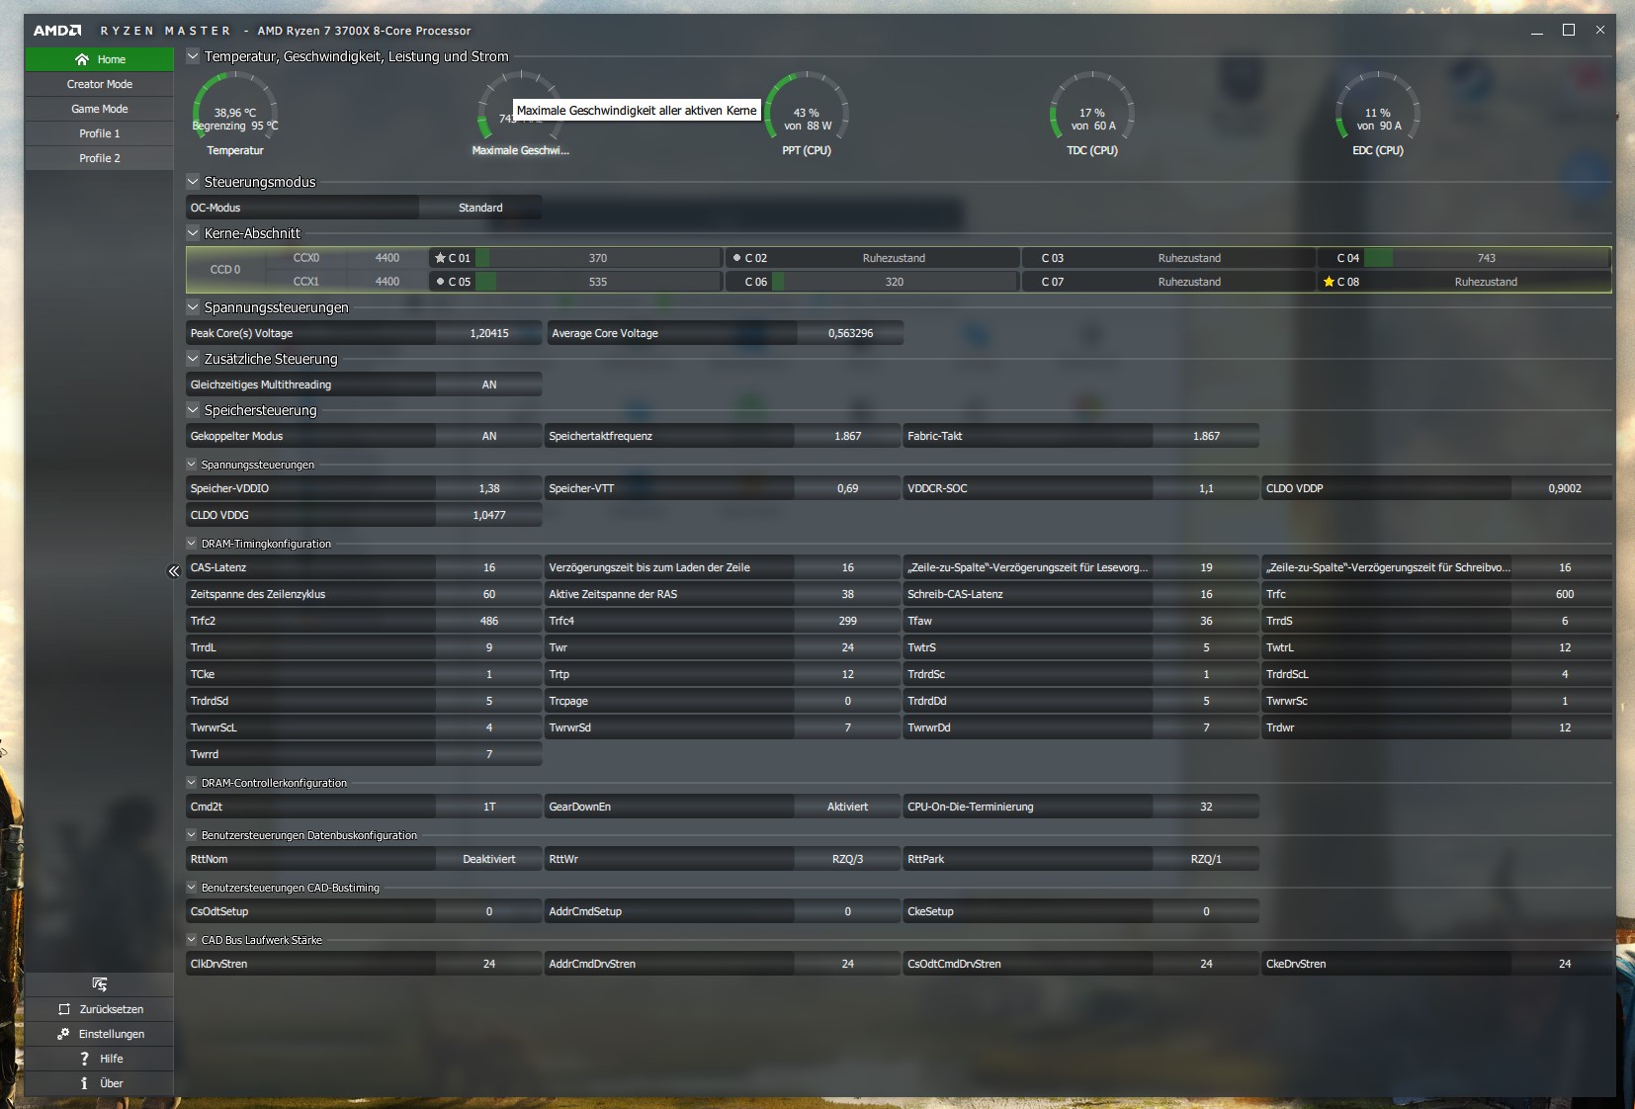The height and width of the screenshot is (1109, 1635).
Task: Open Hilfe help
Action: tap(99, 1059)
